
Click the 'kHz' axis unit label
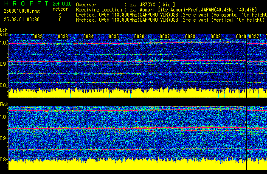(4, 34)
